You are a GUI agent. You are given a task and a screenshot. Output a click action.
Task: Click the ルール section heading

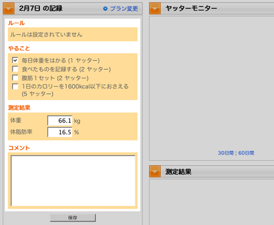tap(16, 23)
